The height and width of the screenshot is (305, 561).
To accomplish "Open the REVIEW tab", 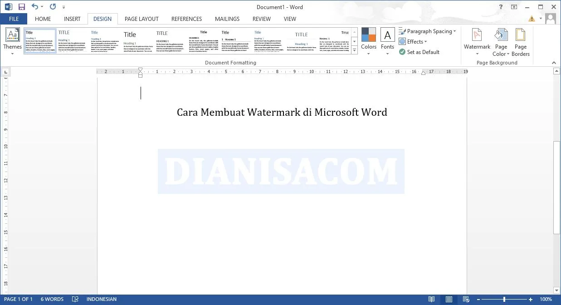I will [x=261, y=19].
